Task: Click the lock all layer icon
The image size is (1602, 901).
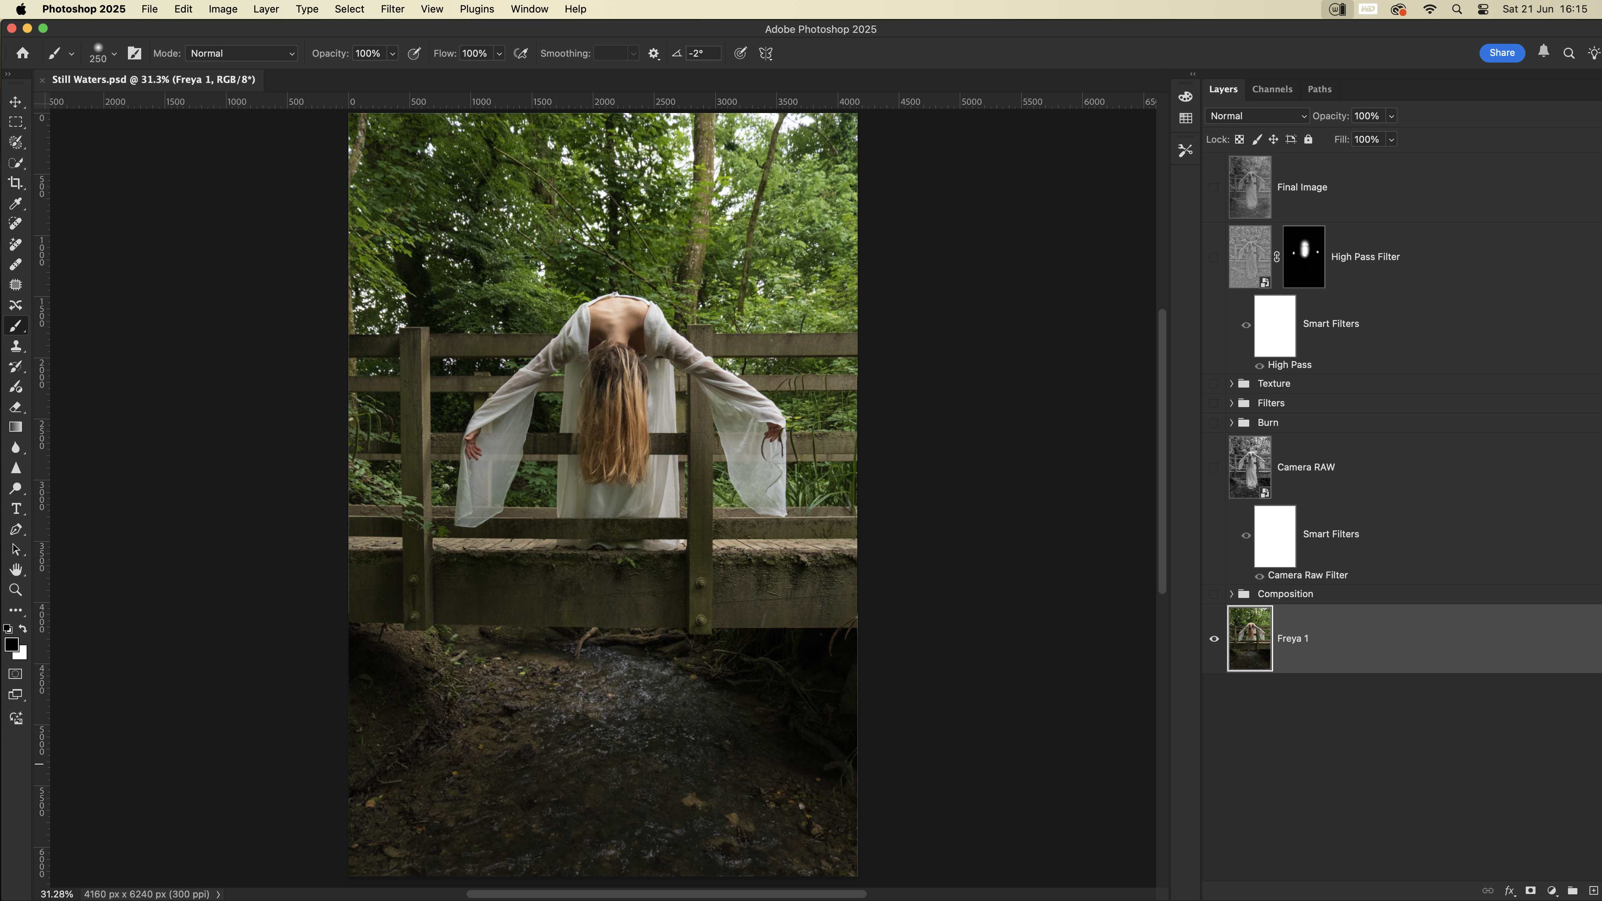Action: click(1308, 139)
